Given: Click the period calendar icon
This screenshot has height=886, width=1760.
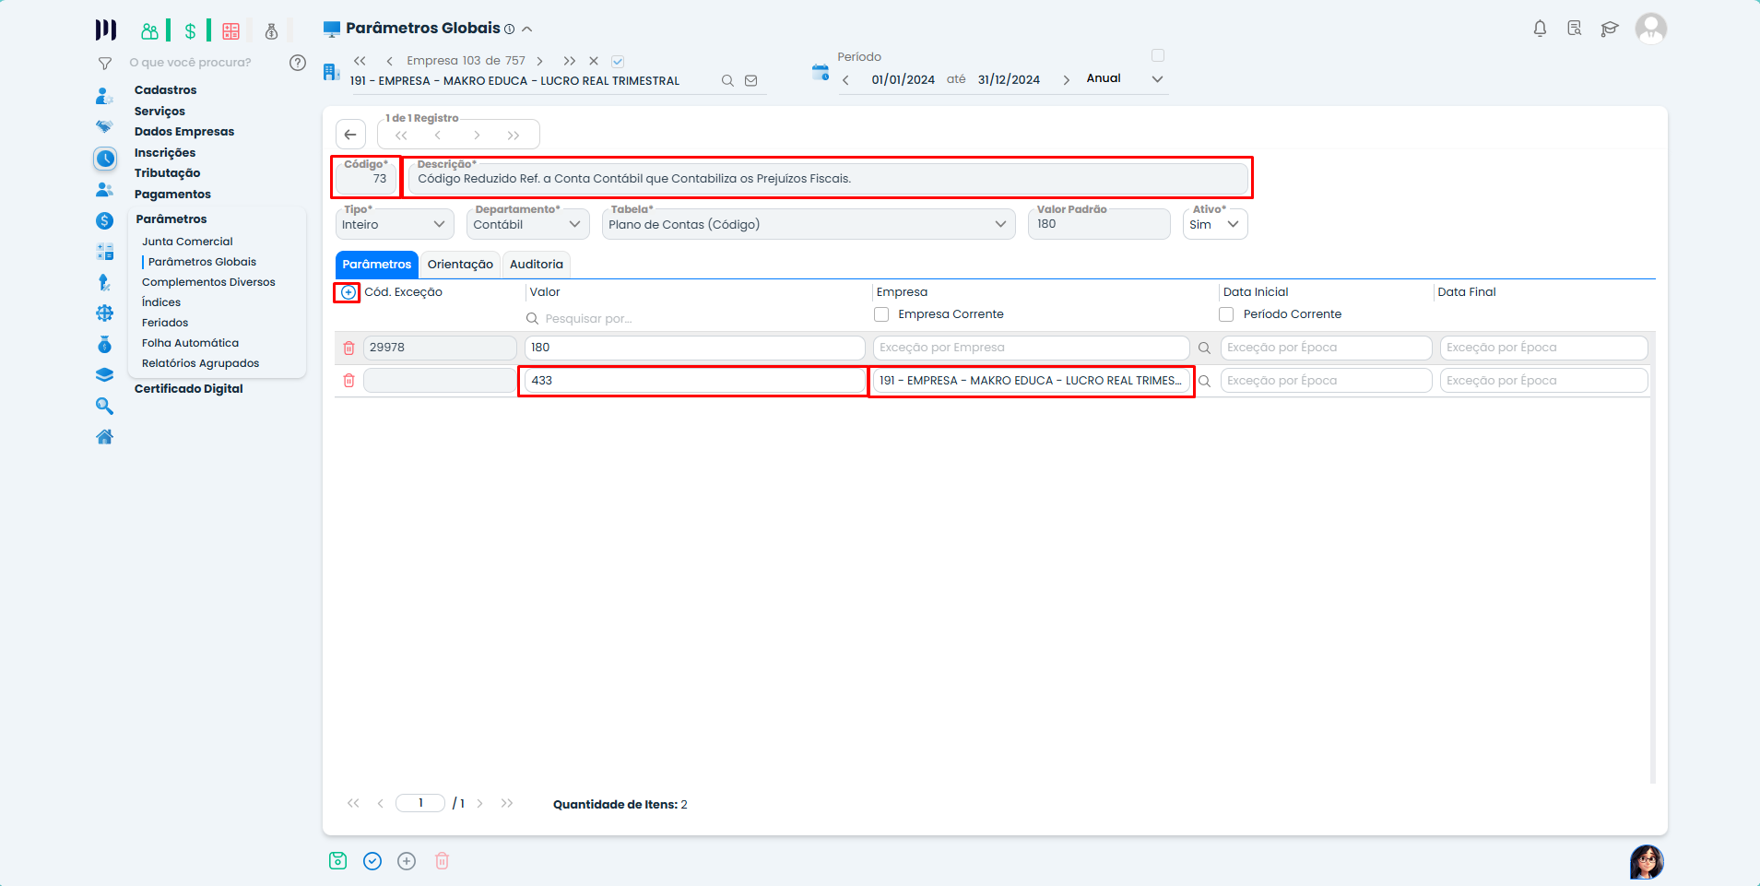Looking at the screenshot, I should point(820,72).
